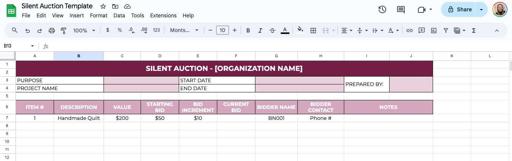Toggle italic formatting
Screen dimensions: 512x161
[260, 31]
